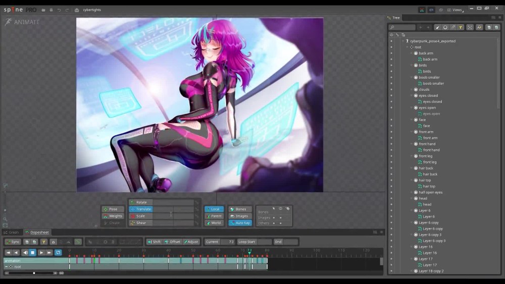
Task: Click the timeline zoom fit icon
Action: (x=62, y=273)
